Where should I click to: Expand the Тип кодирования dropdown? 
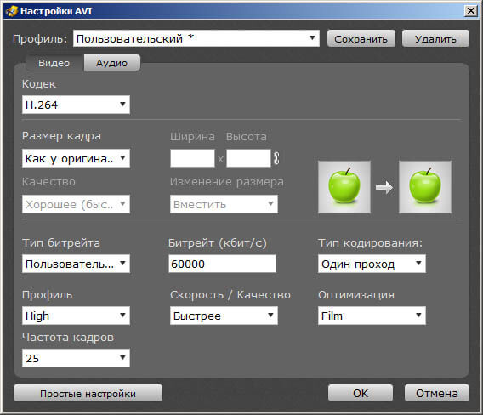[372, 264]
